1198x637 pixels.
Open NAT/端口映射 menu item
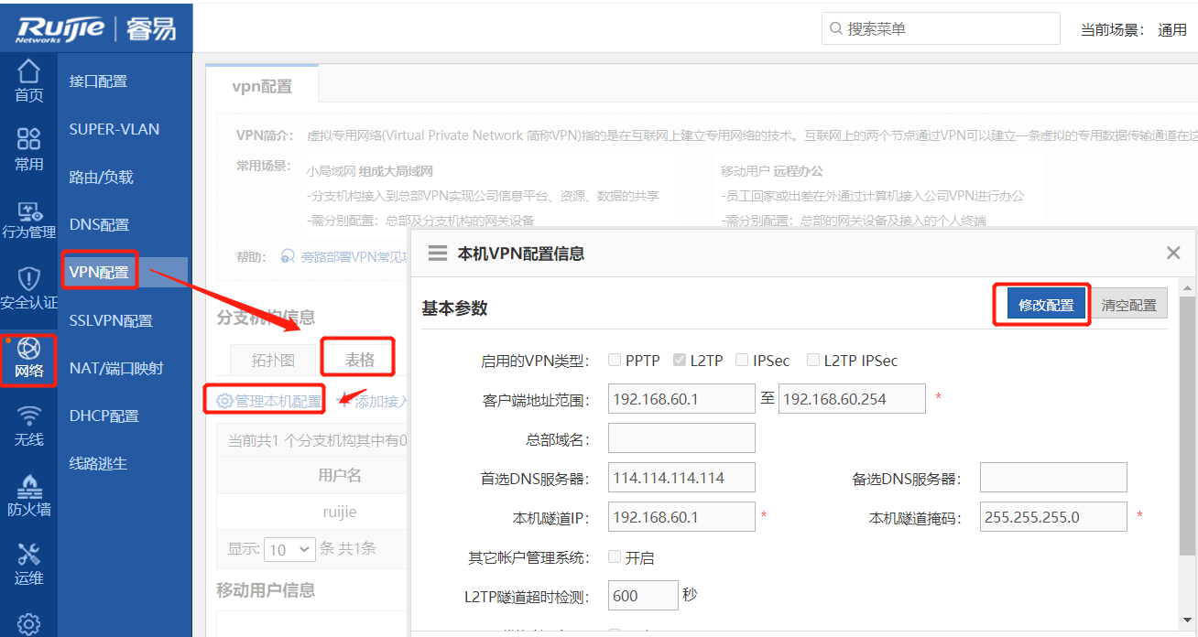tap(116, 368)
